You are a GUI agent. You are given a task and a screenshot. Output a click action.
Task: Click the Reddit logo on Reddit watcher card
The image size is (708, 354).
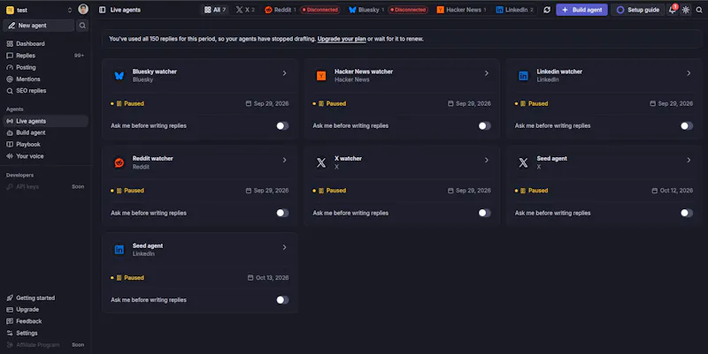coord(119,162)
